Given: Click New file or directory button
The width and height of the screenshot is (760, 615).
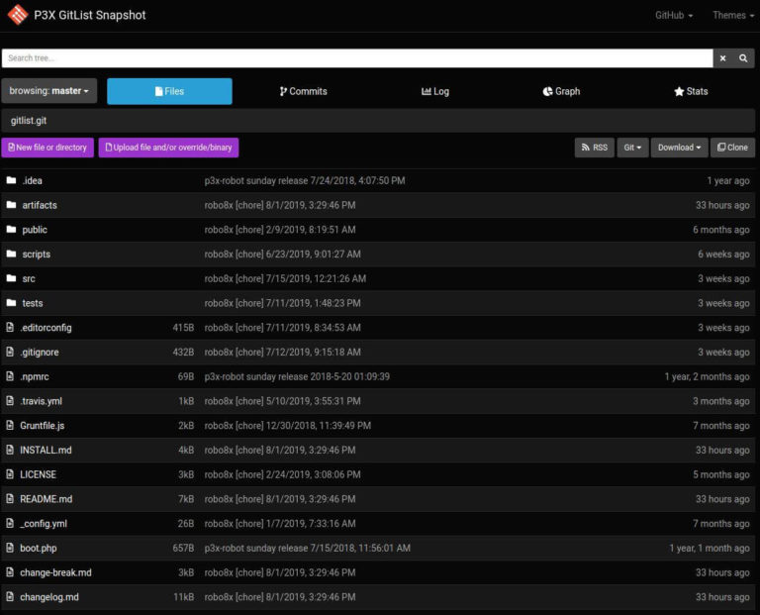Looking at the screenshot, I should [x=47, y=148].
